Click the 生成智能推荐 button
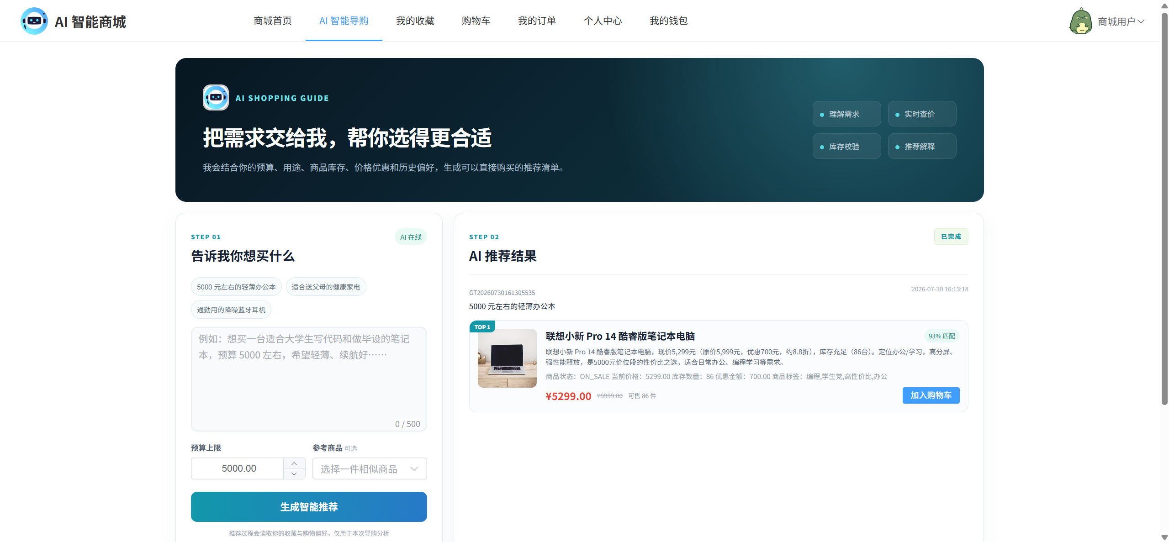Image resolution: width=1169 pixels, height=542 pixels. 309,507
